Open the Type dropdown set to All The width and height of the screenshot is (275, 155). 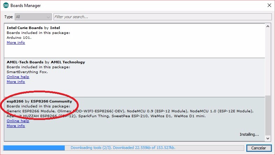tap(33, 17)
